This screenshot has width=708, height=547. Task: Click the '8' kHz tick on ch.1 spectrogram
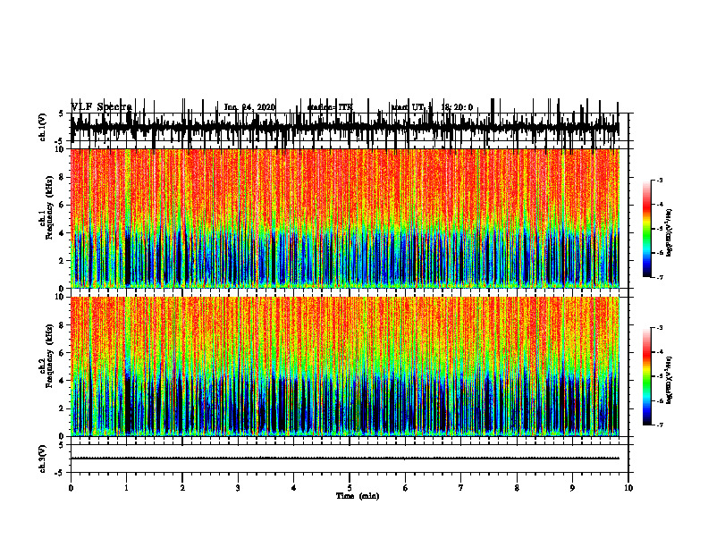[63, 177]
